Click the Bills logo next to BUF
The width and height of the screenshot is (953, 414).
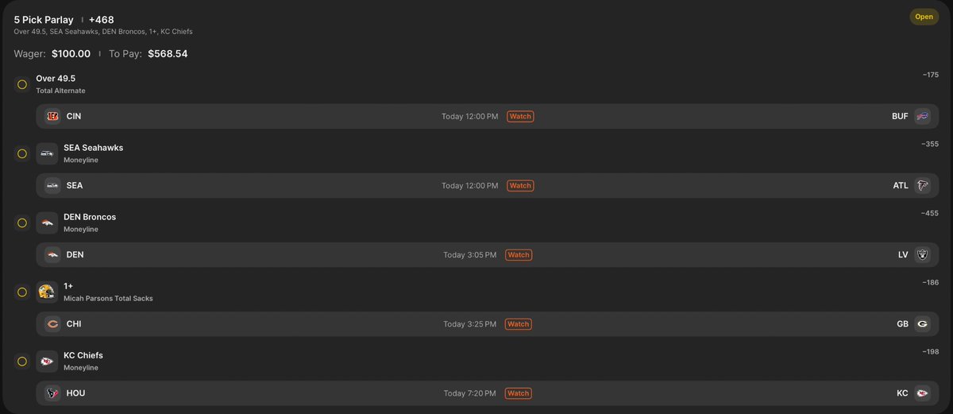pos(922,116)
